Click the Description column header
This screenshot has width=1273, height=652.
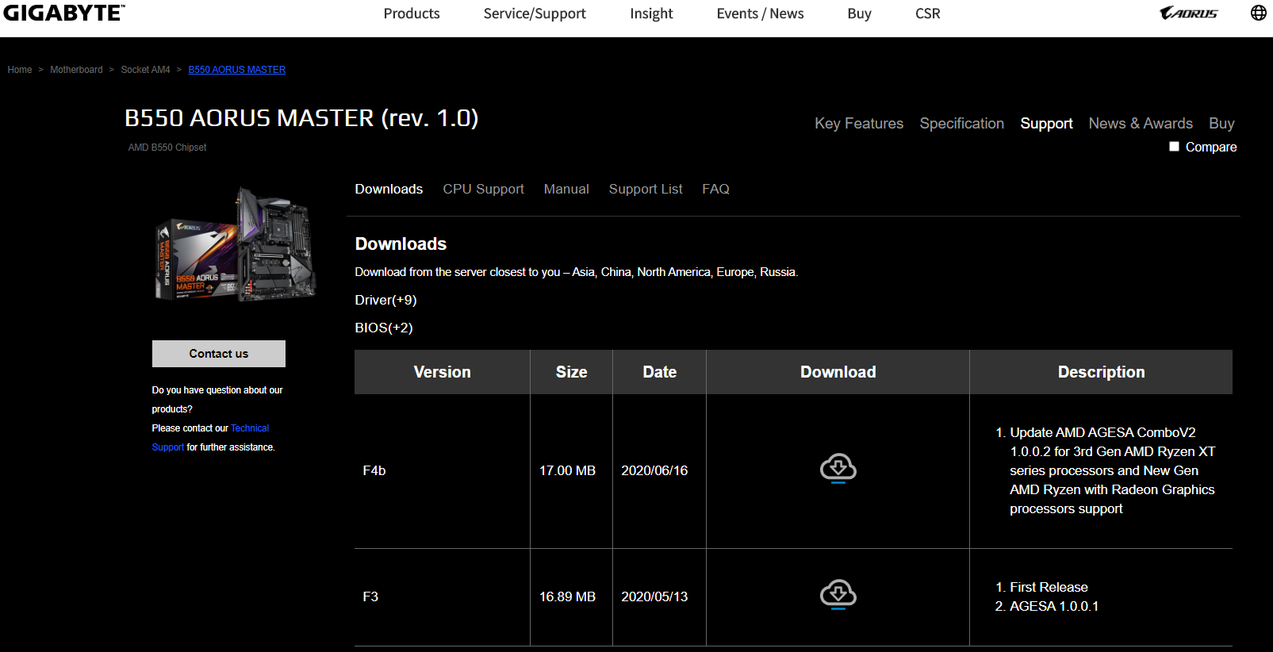tap(1101, 372)
